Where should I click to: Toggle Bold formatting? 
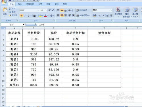pos(21,16)
